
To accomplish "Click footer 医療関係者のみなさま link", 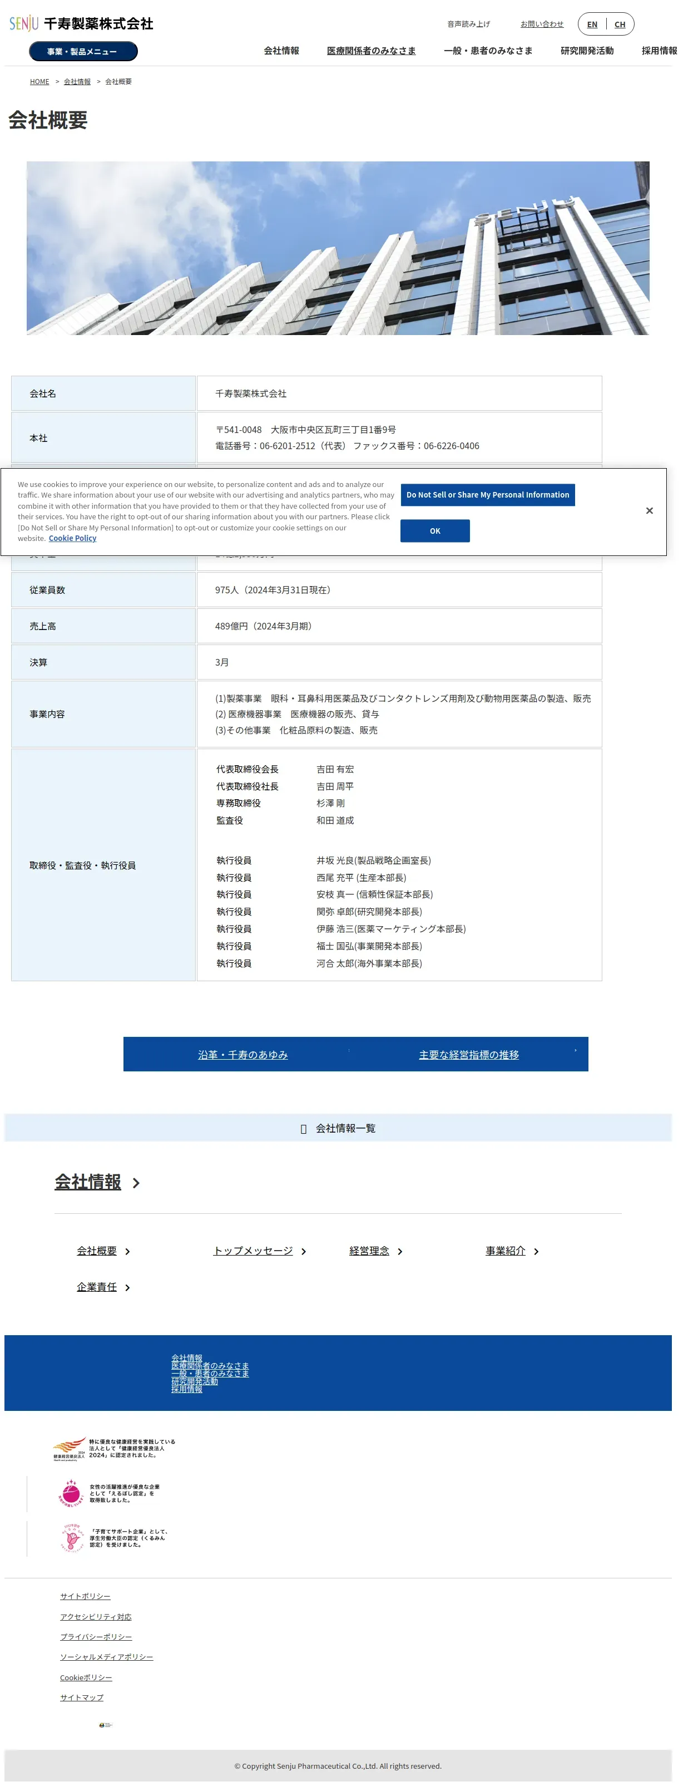I will point(210,1366).
